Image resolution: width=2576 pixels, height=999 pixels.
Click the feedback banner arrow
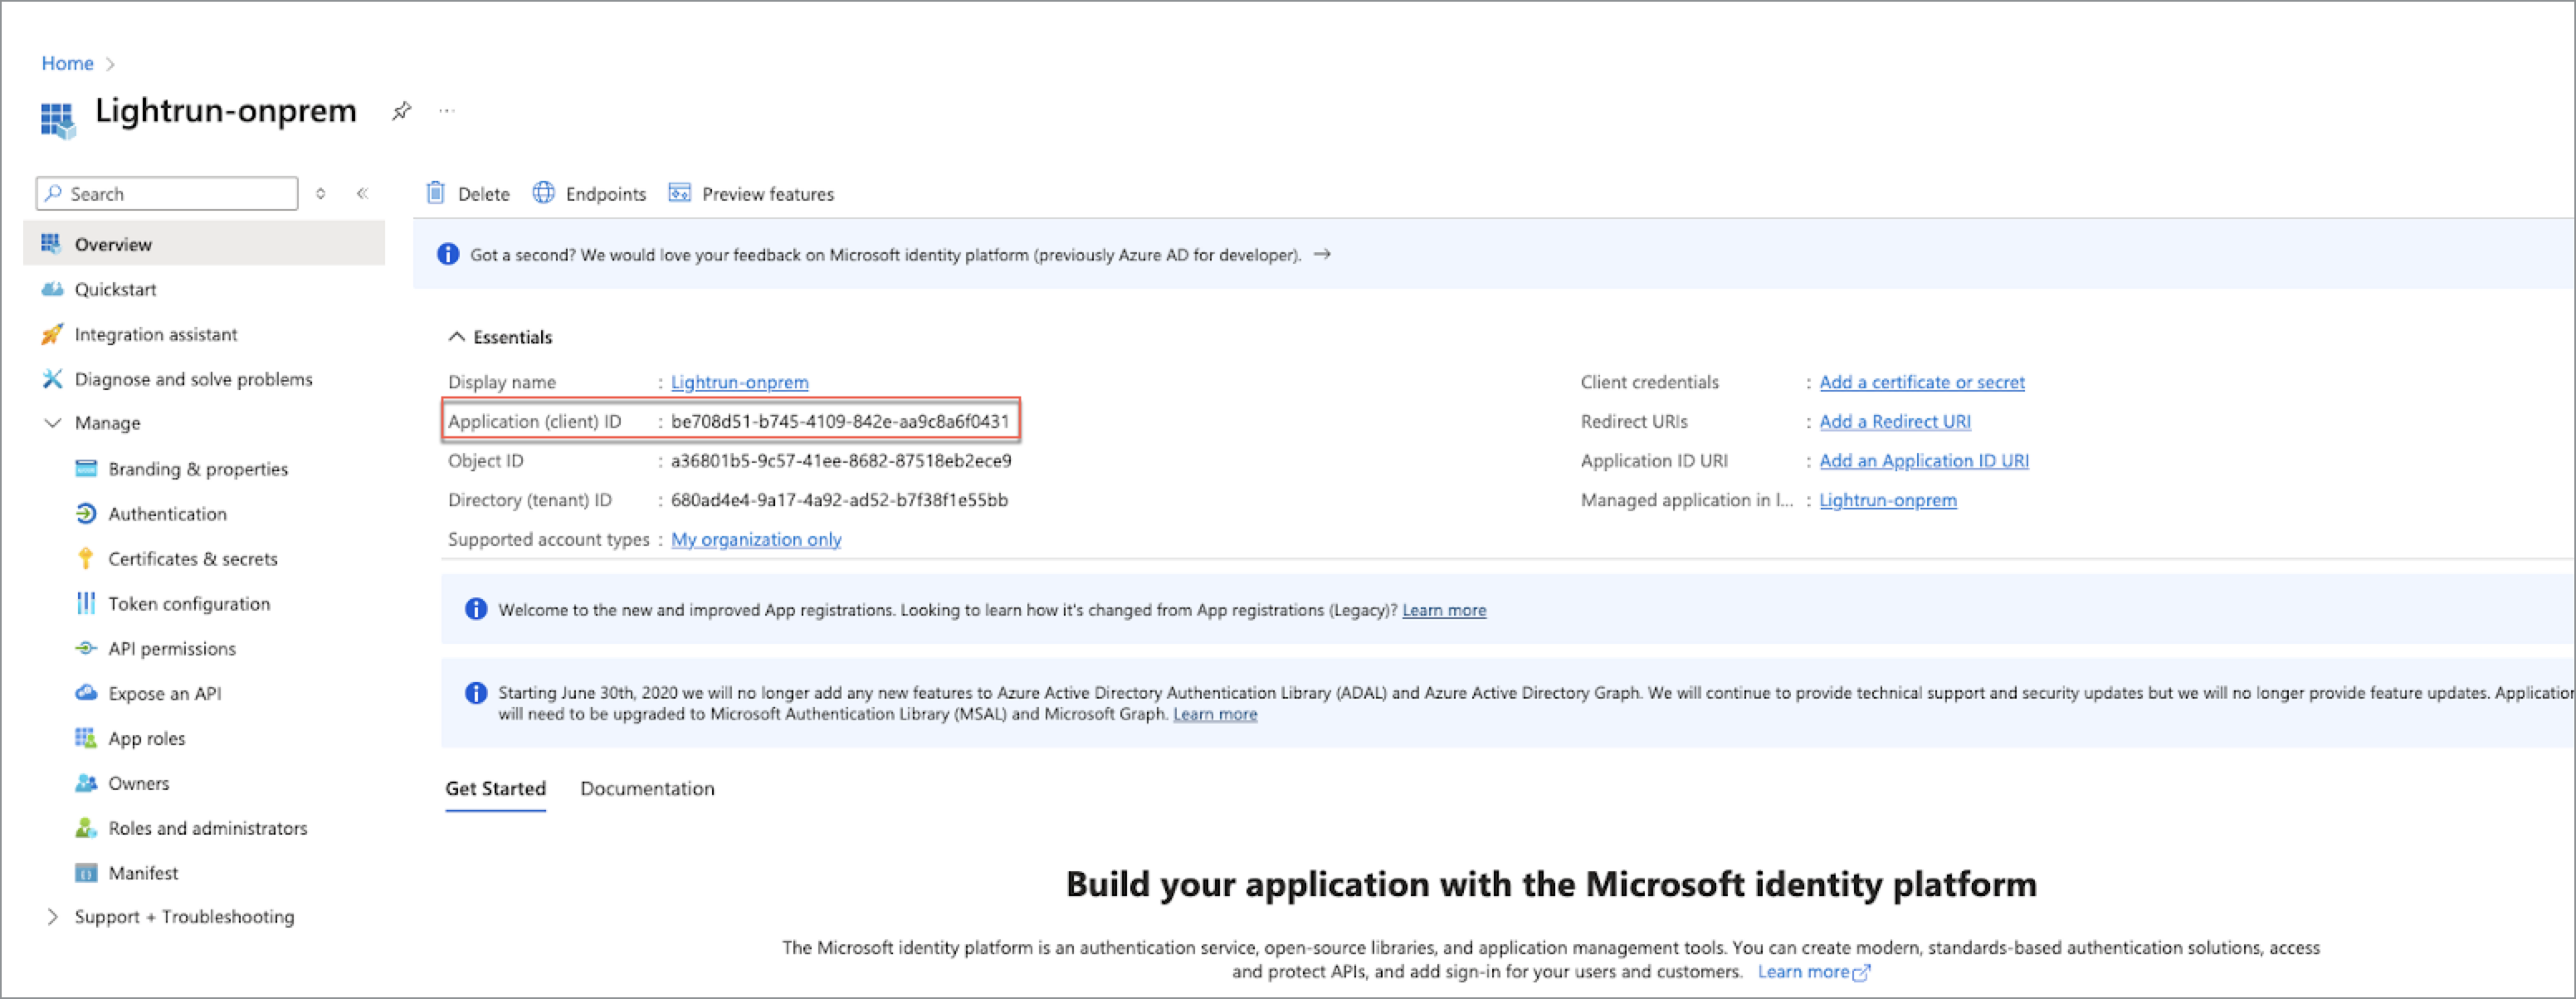pyautogui.click(x=1322, y=254)
